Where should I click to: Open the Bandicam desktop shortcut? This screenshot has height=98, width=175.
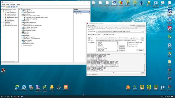[3, 71]
